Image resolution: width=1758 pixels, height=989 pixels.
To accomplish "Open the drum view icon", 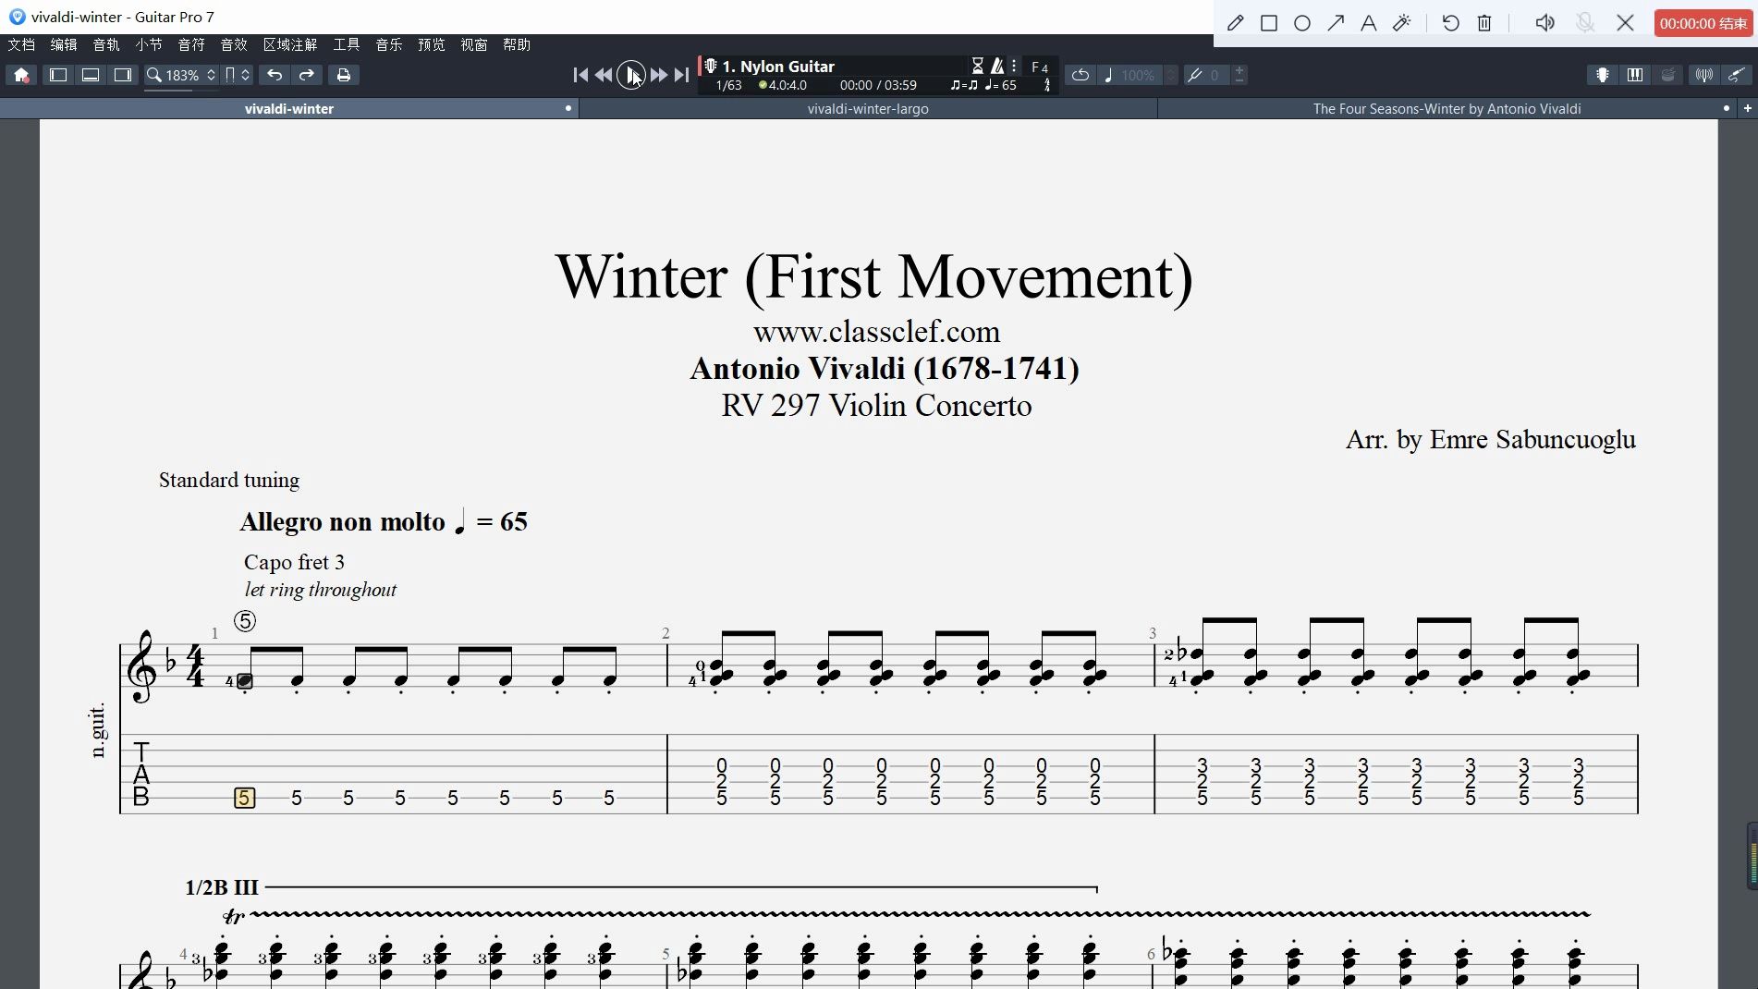I will coord(1668,75).
